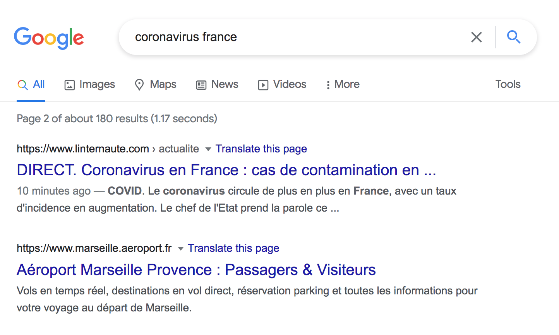Translate the linternaute.com result page

click(261, 149)
